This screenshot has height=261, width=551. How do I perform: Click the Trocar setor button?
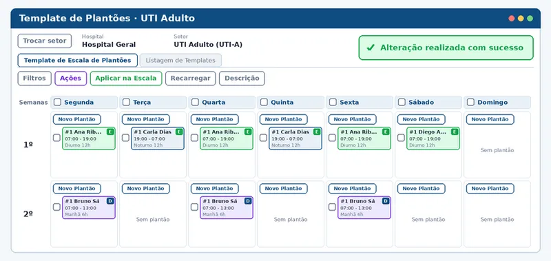click(45, 41)
